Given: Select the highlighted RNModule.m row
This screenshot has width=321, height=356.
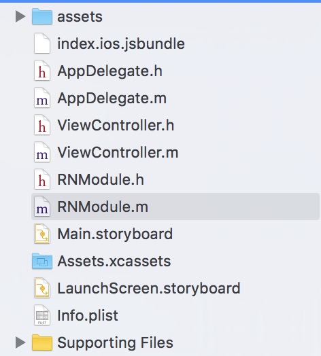Looking at the screenshot, I should (x=175, y=207).
